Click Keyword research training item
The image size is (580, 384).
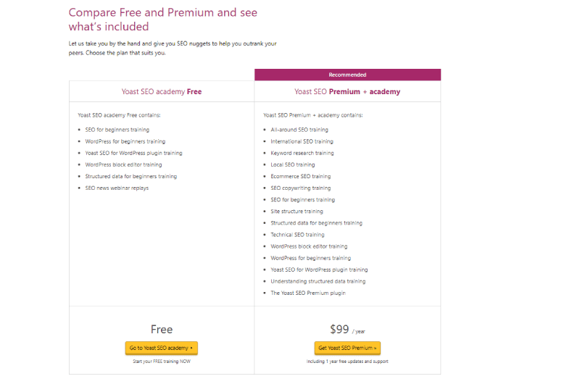pos(302,153)
